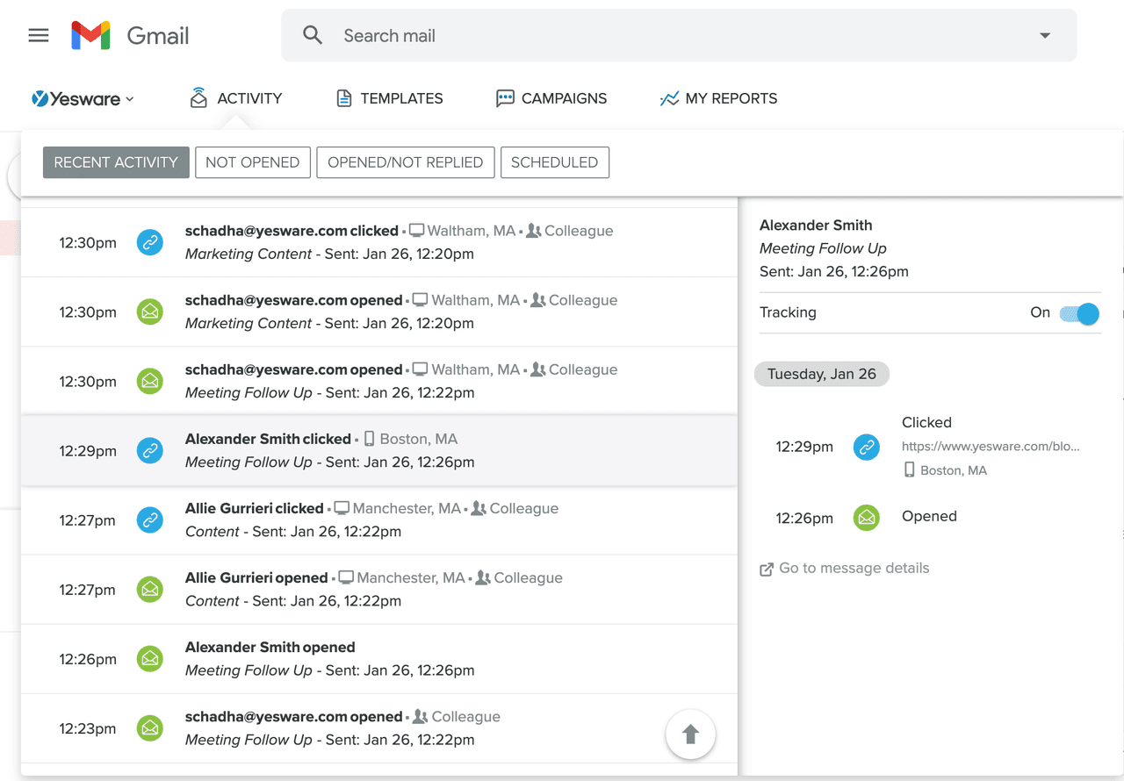Select Recent Activity filter button
1124x781 pixels.
(x=116, y=162)
